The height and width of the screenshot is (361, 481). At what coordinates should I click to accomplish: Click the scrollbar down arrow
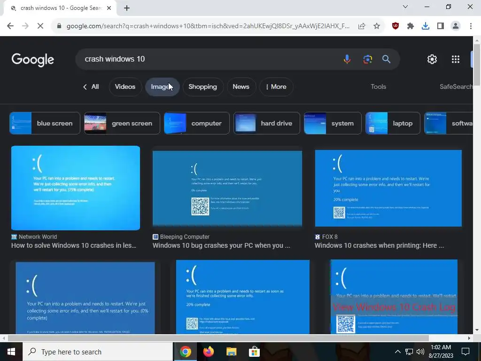coord(477,330)
